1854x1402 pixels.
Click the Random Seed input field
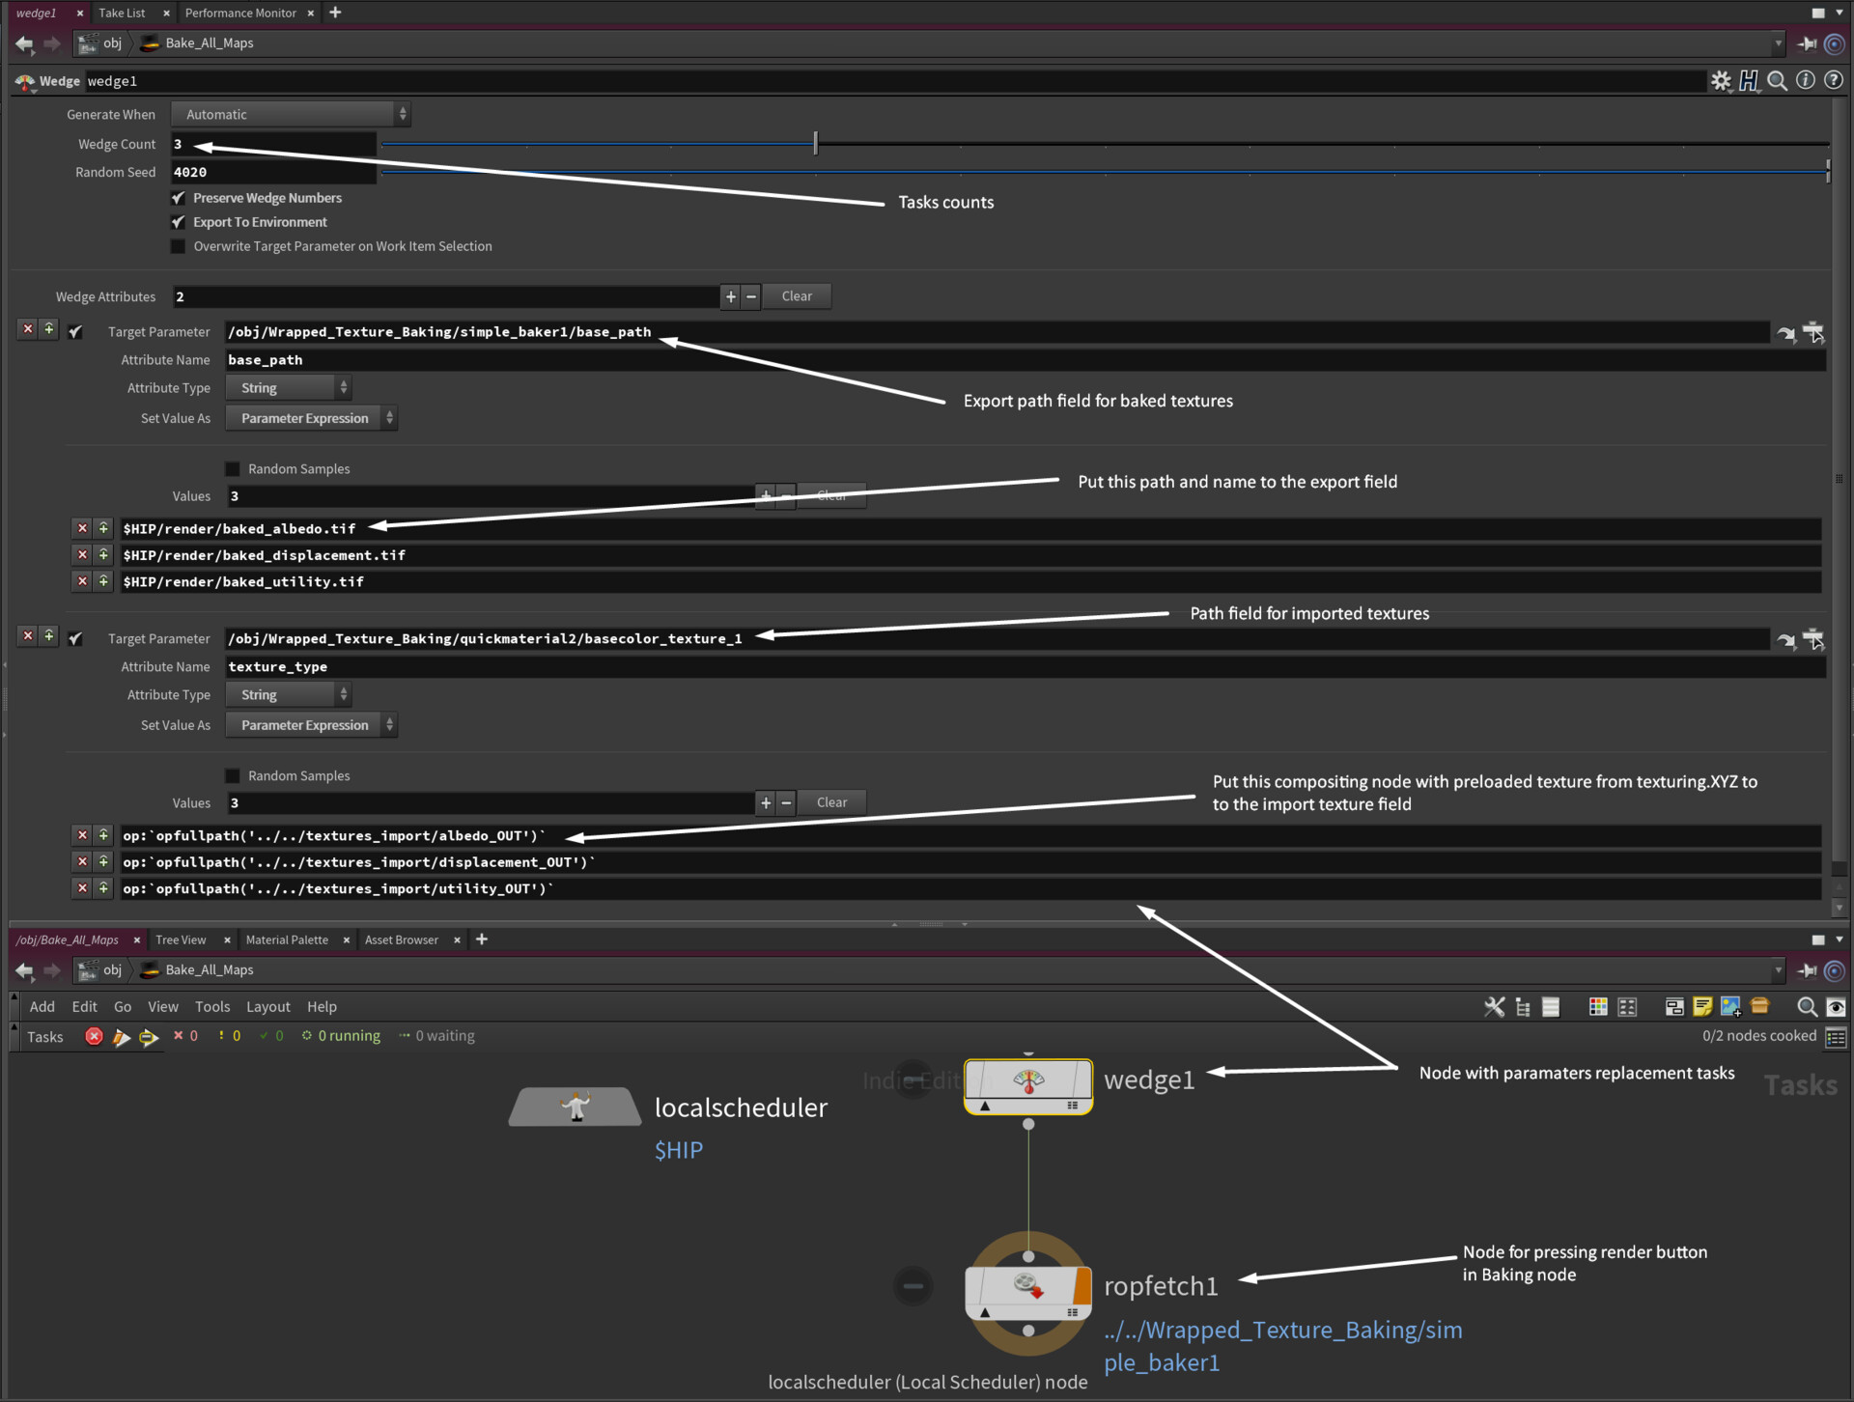(x=273, y=172)
